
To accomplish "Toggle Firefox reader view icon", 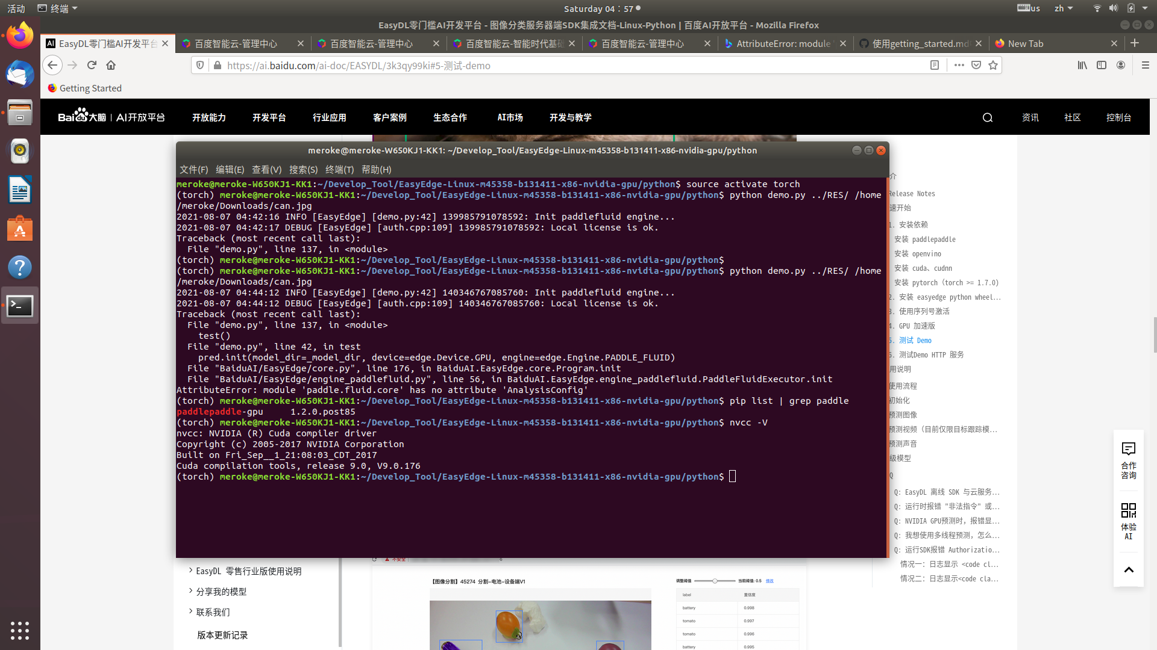I will pyautogui.click(x=935, y=65).
